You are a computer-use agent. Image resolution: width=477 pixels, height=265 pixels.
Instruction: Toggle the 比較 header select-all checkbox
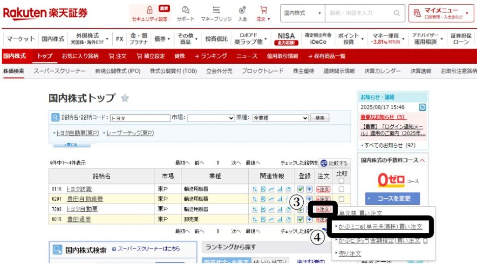pyautogui.click(x=341, y=181)
